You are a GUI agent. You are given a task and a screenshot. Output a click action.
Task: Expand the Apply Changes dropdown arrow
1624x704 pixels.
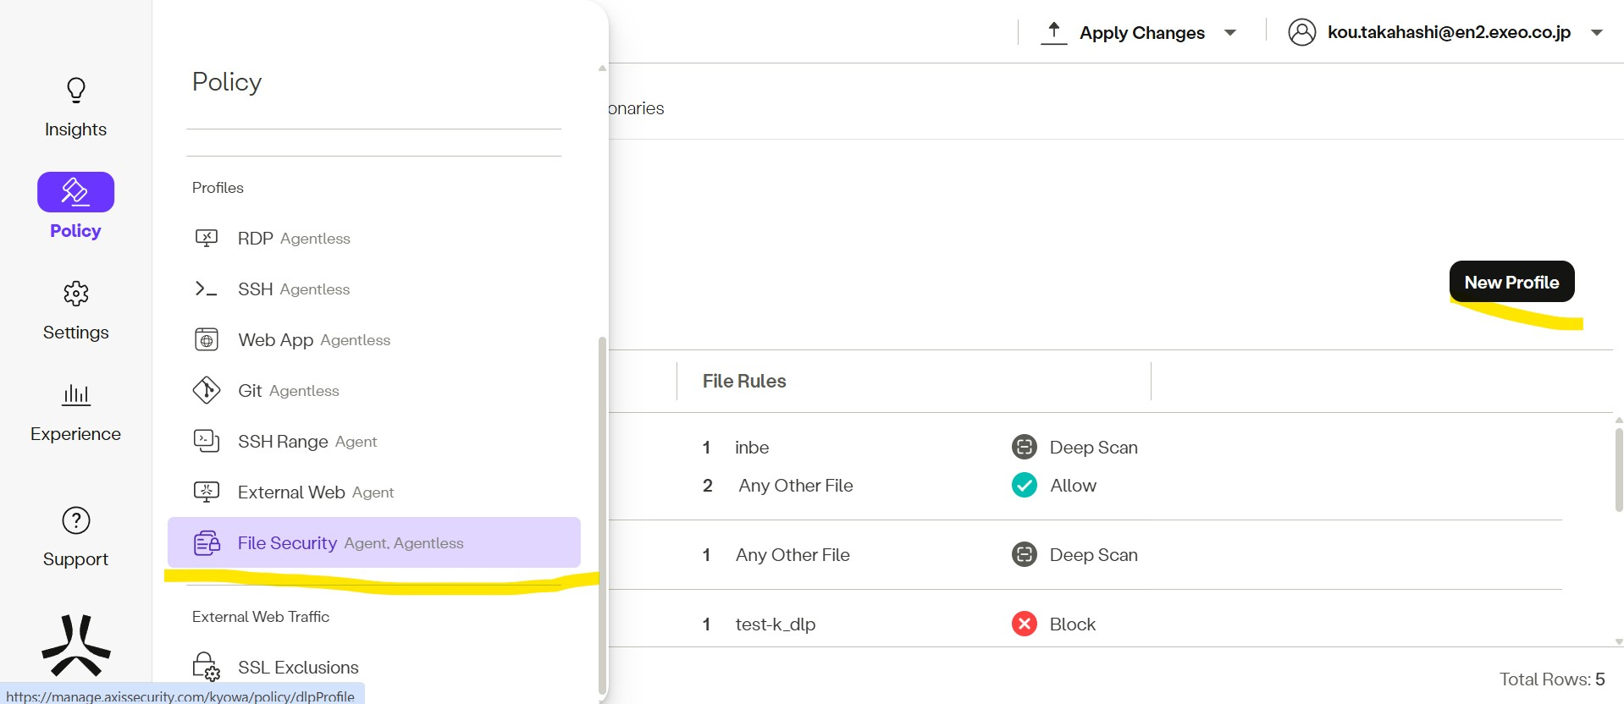(x=1230, y=33)
